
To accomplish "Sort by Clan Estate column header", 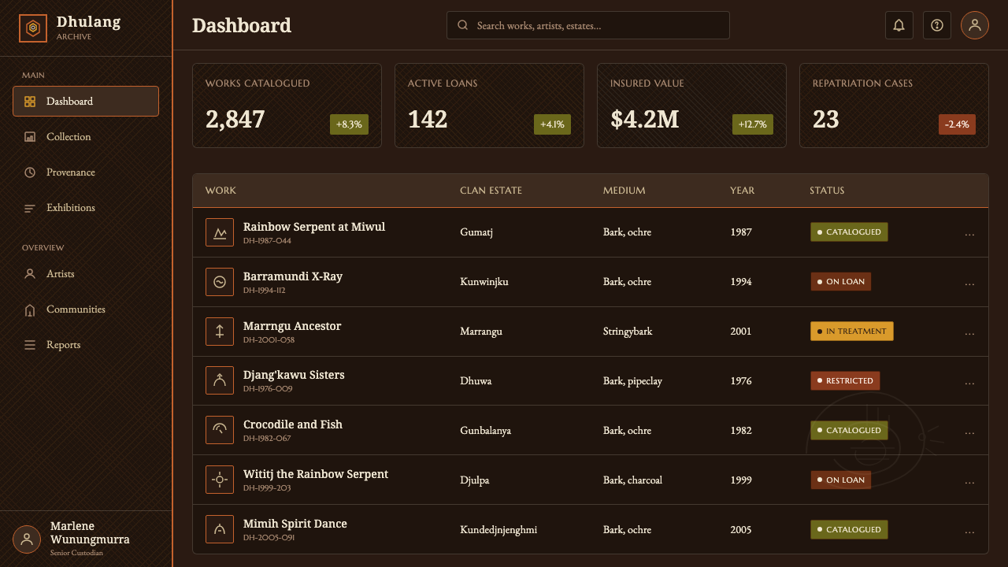I will [x=491, y=191].
